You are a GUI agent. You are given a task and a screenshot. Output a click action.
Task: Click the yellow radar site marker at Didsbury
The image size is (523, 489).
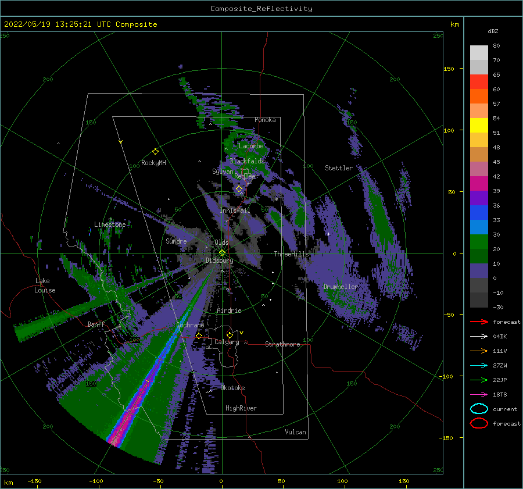coord(222,253)
